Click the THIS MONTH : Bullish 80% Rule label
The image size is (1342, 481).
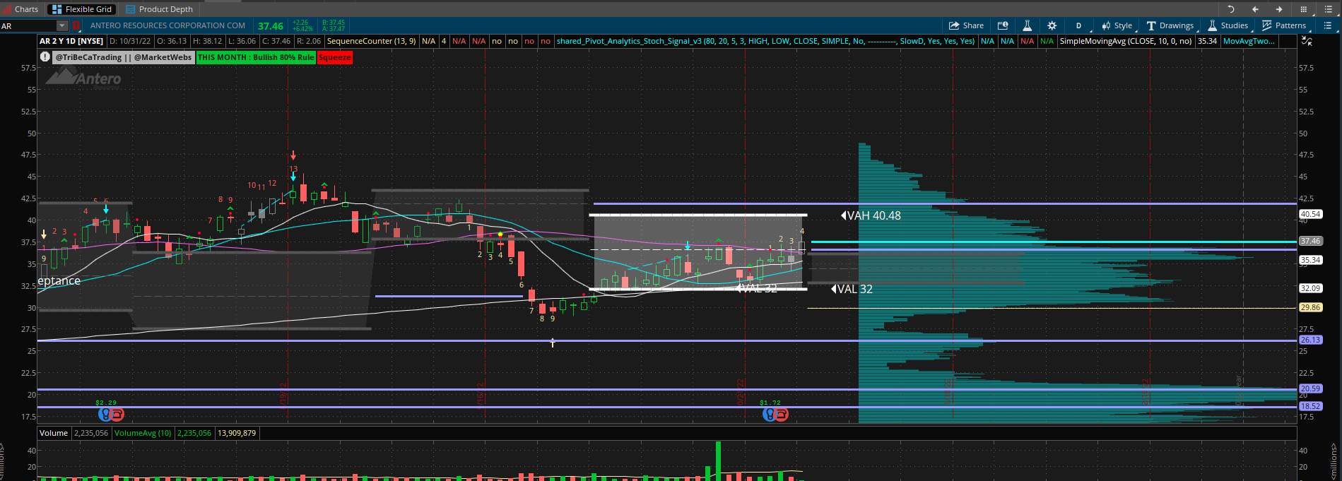click(x=256, y=57)
